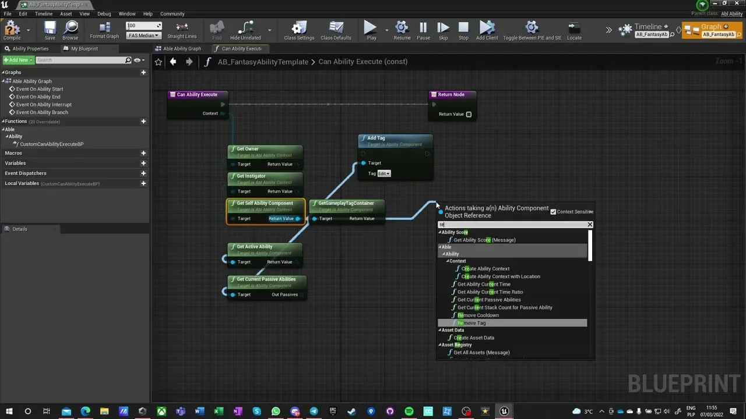Switch to the Able Ability Graph tab

[x=181, y=49]
